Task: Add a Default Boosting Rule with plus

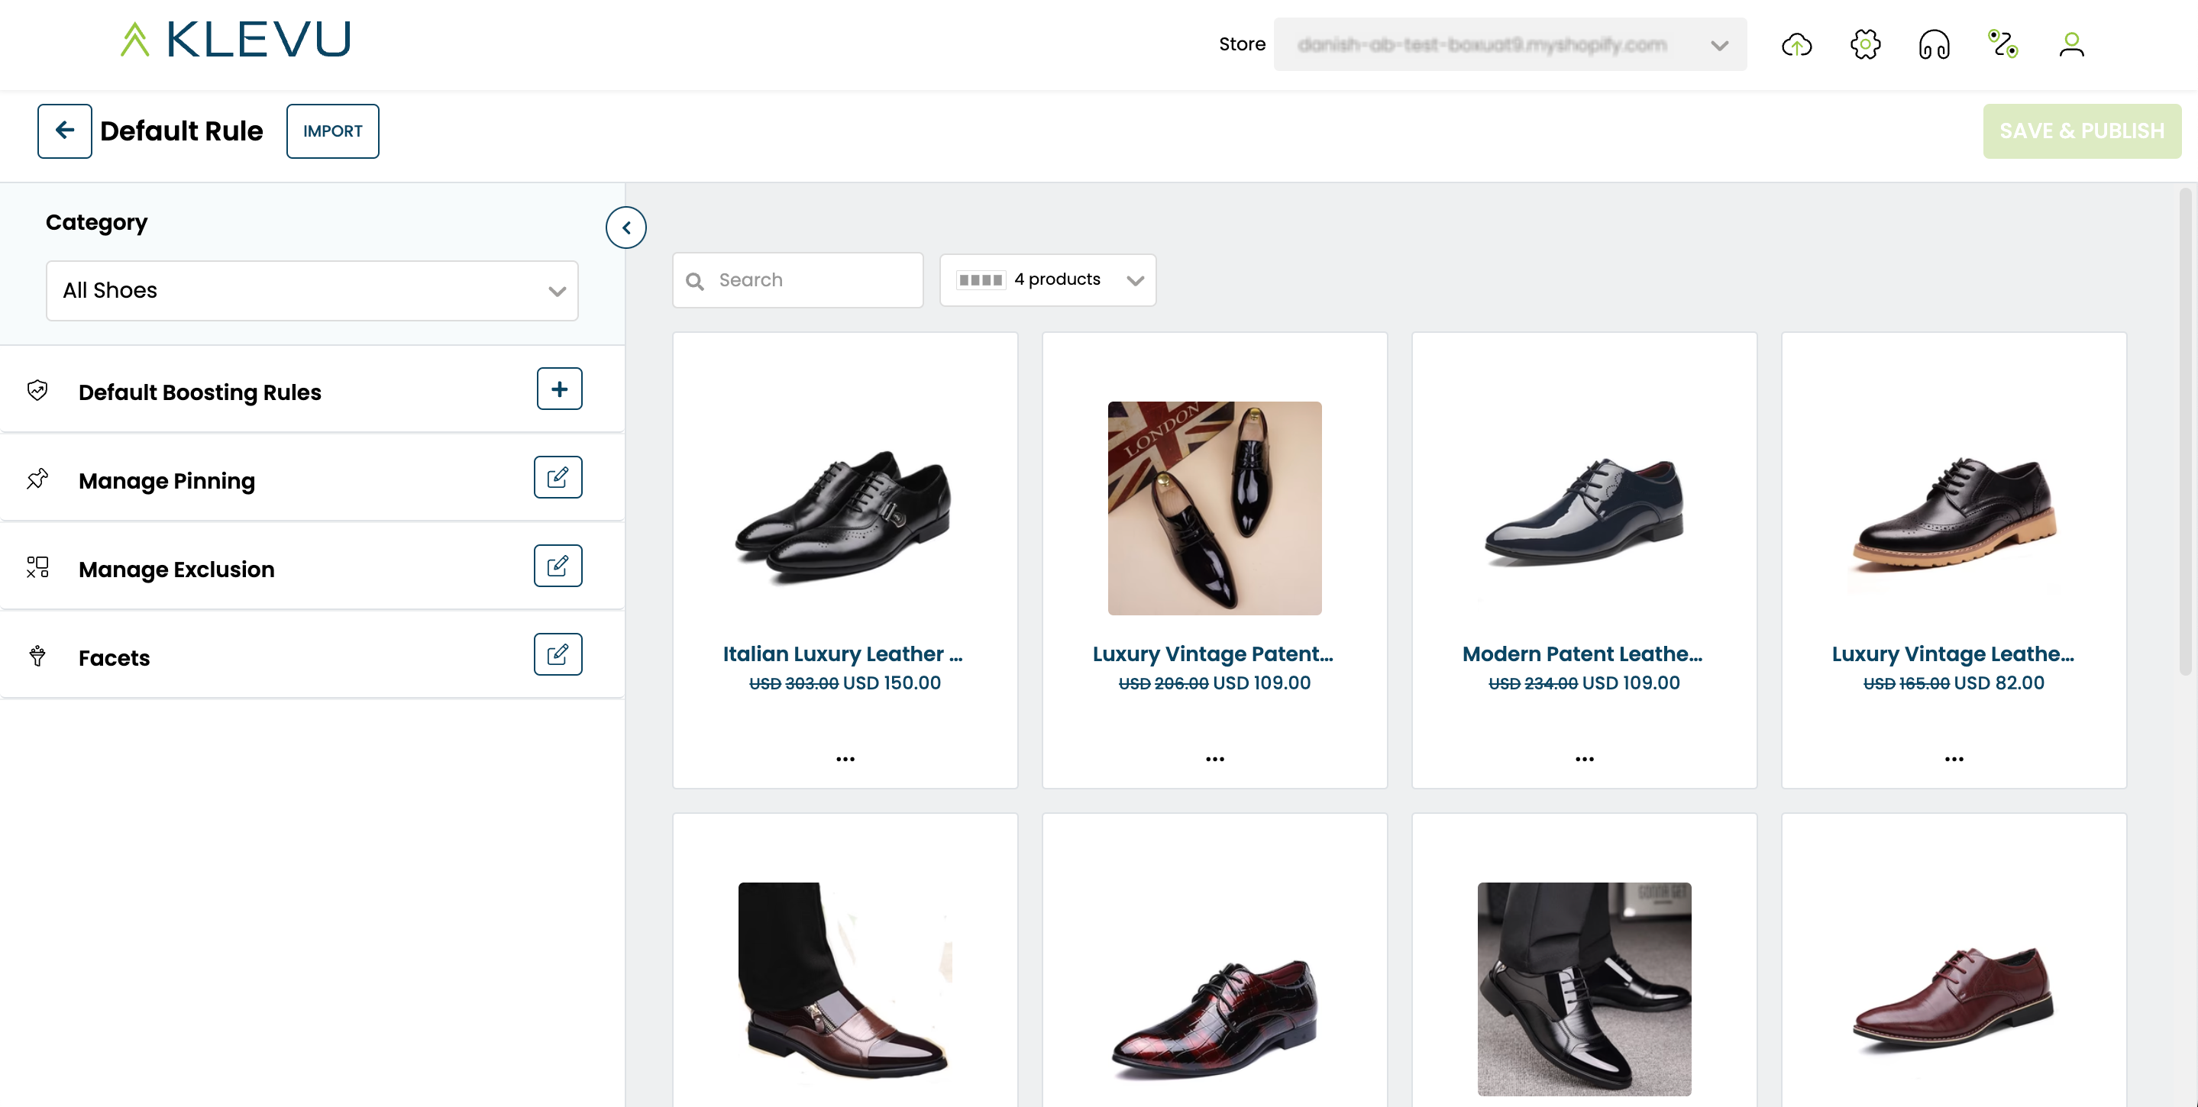Action: tap(559, 389)
